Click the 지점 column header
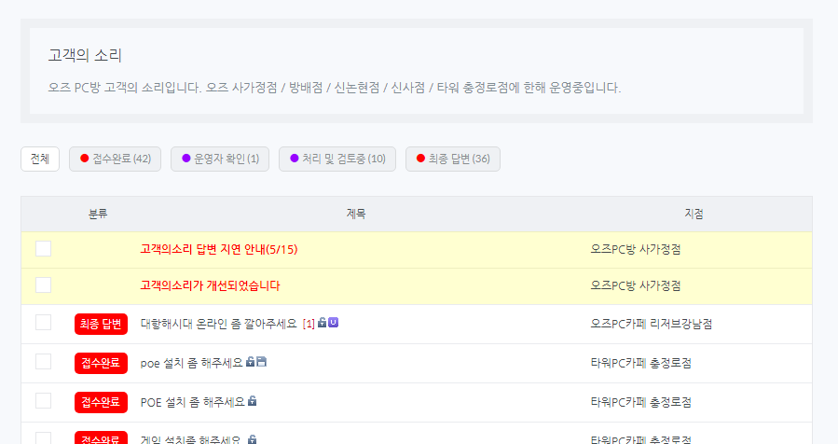This screenshot has width=838, height=444. pos(694,214)
